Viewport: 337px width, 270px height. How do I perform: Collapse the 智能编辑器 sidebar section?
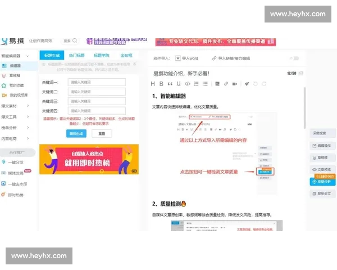pyautogui.click(x=28, y=56)
